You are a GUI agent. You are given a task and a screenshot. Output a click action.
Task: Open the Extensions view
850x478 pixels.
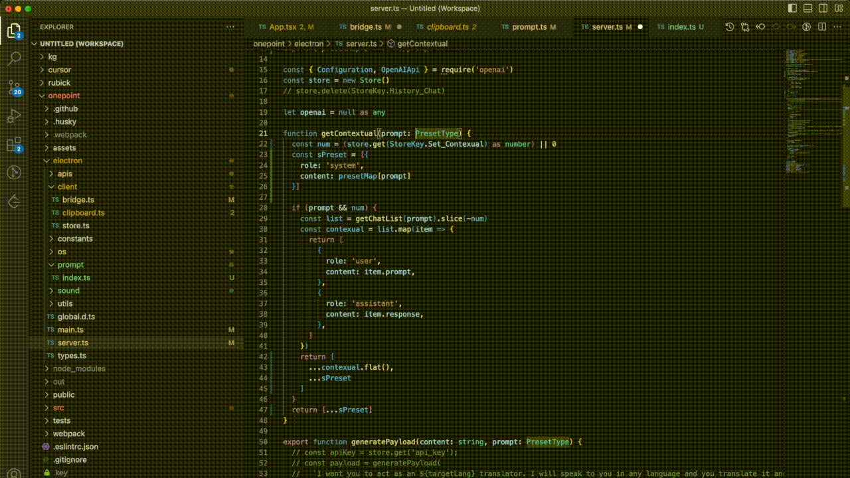pyautogui.click(x=14, y=145)
